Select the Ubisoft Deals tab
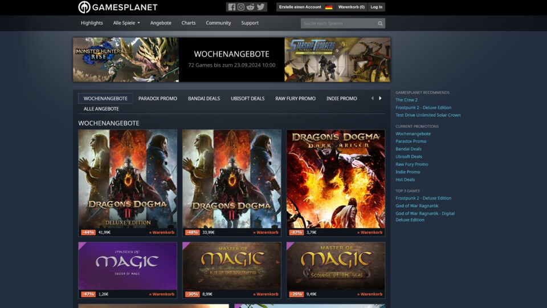 tap(248, 99)
